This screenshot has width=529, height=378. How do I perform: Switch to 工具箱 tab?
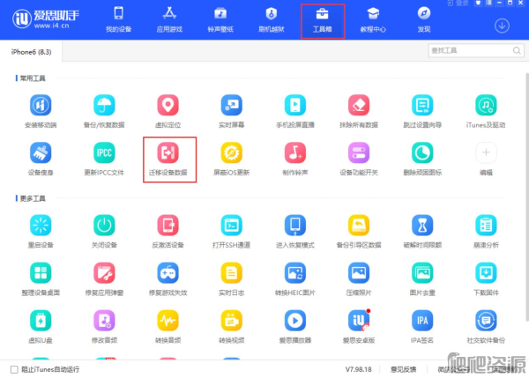[x=323, y=21]
